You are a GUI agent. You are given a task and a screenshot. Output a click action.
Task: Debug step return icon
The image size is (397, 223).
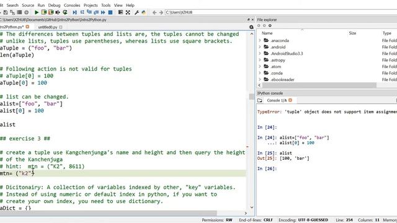(96, 12)
